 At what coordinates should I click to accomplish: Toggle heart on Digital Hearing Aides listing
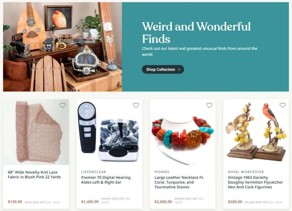(136, 105)
